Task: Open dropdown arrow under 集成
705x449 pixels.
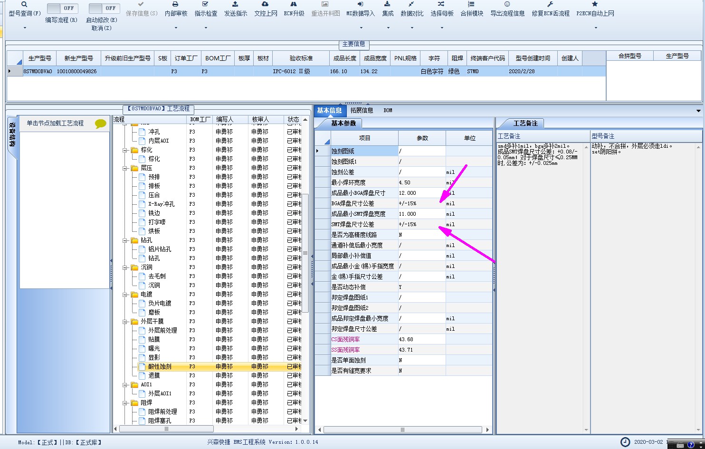Action: 388,28
